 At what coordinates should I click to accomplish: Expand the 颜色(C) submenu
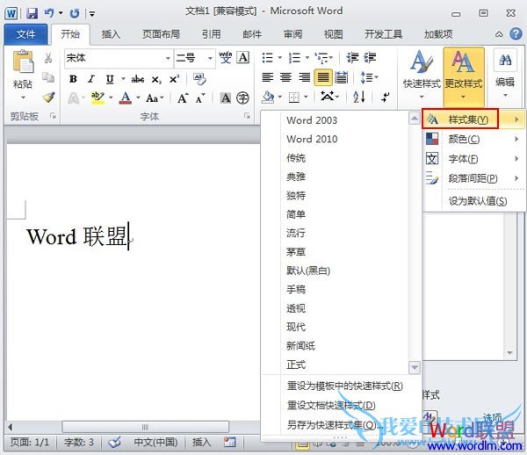(x=474, y=139)
